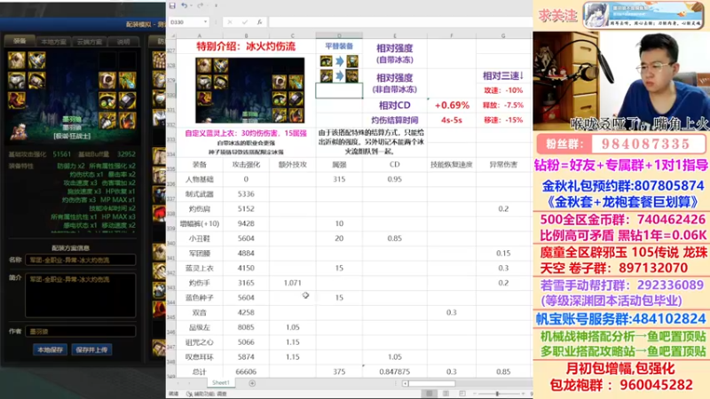Click the Insert Function fx icon
This screenshot has width=710, height=399.
pos(259,21)
